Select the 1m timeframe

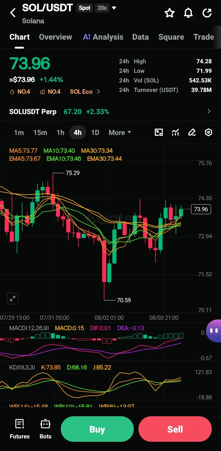click(19, 133)
